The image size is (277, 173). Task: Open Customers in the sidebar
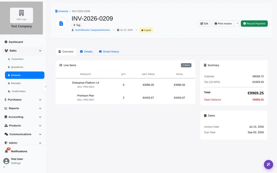pos(25,59)
